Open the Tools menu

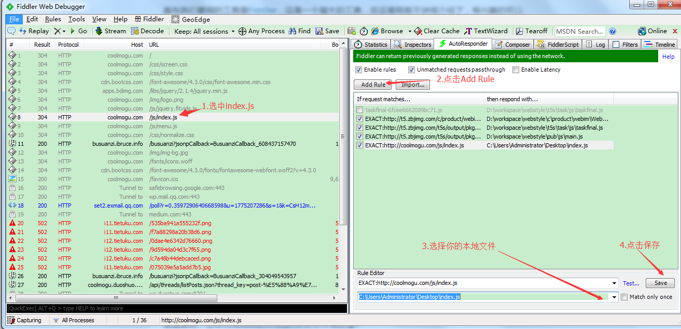pos(77,19)
